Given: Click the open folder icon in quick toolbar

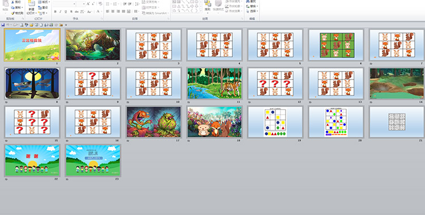Looking at the screenshot, I should [31, 25].
